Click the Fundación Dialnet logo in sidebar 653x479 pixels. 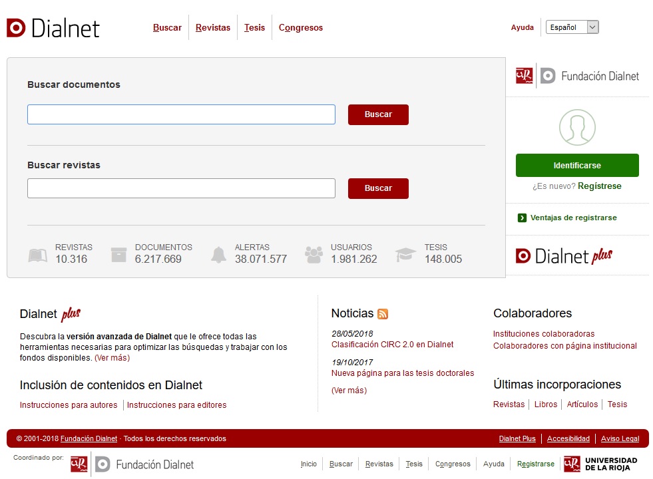tap(577, 76)
